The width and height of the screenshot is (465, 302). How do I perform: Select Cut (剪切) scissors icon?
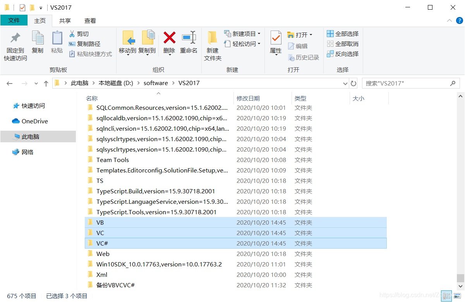tap(72, 34)
